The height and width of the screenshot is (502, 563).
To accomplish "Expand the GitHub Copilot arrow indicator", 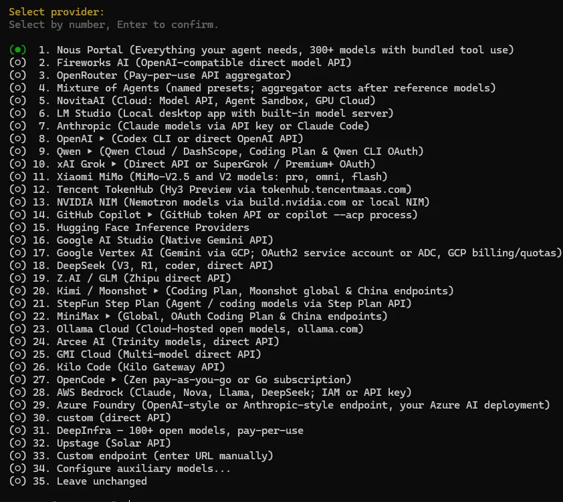I will (150, 215).
